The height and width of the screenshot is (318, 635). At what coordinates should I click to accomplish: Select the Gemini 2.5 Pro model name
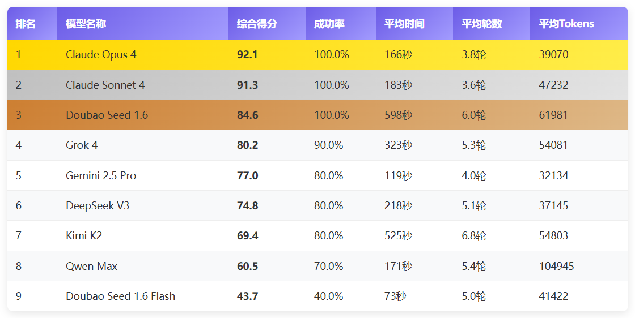tap(101, 176)
